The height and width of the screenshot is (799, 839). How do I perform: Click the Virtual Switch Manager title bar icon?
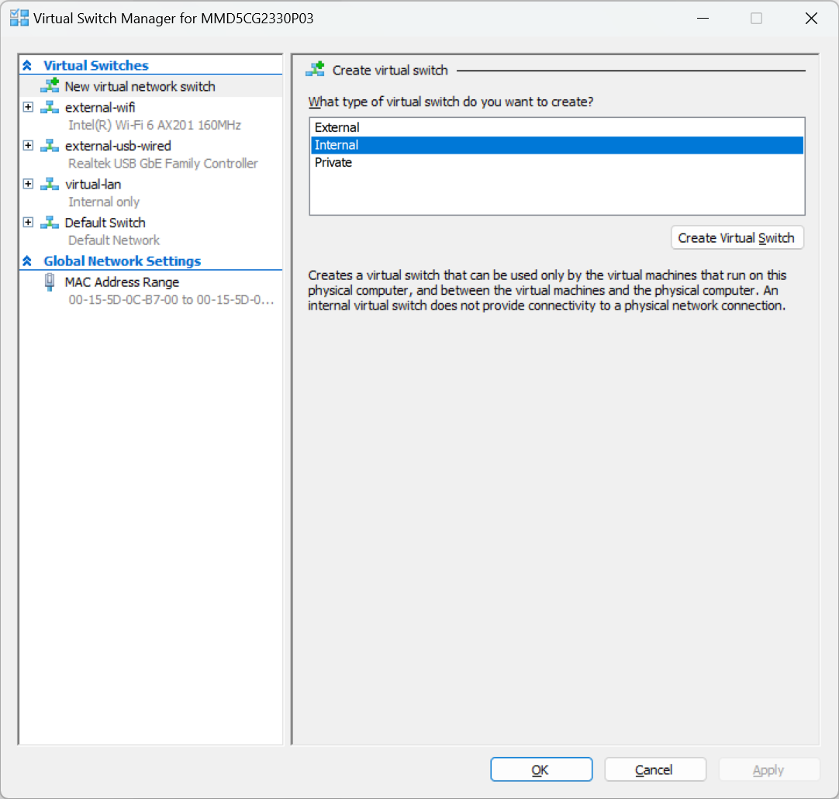pyautogui.click(x=19, y=18)
